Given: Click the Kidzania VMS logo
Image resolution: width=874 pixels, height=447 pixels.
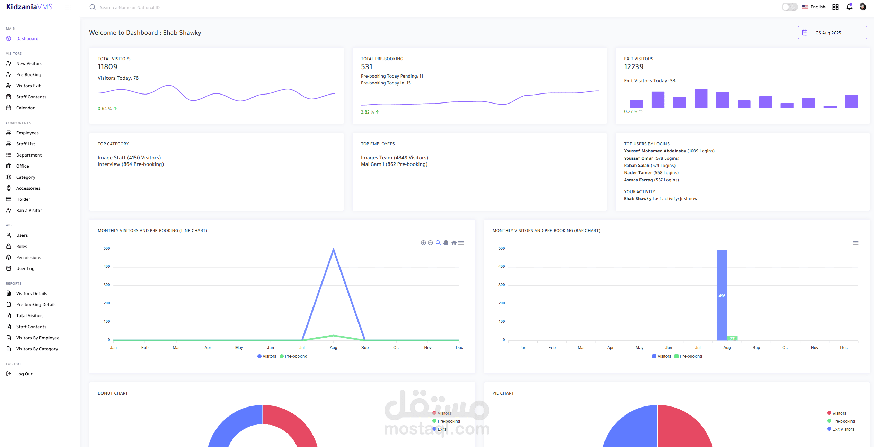Looking at the screenshot, I should (29, 7).
